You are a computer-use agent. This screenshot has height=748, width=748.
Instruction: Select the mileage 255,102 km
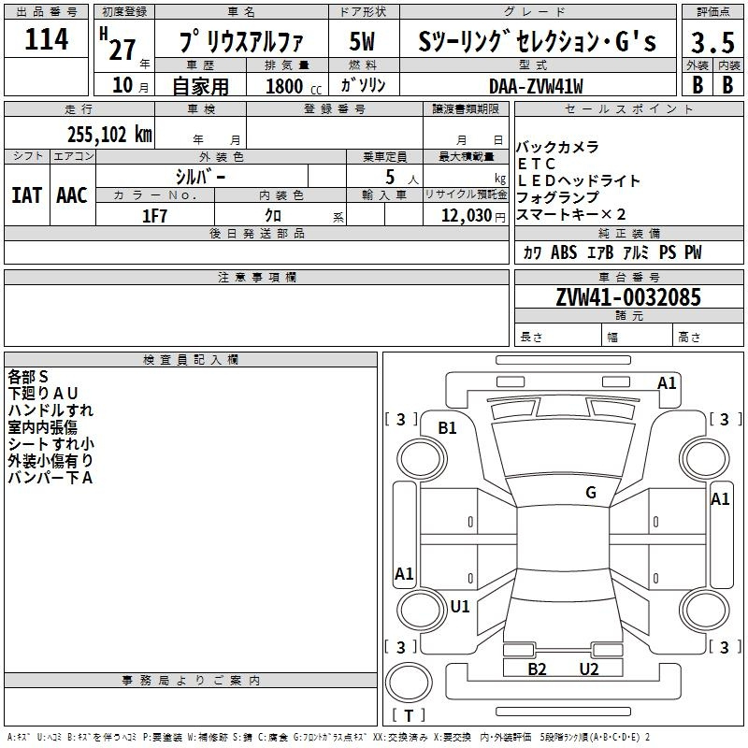tap(109, 135)
